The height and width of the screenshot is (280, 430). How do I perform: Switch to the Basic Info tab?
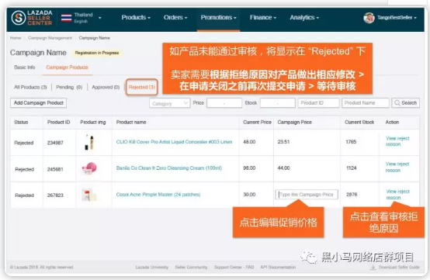point(25,67)
